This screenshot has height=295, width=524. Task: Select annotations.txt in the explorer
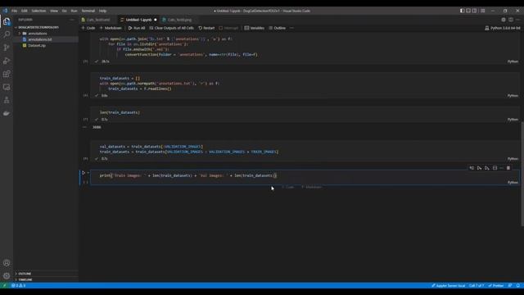pyautogui.click(x=40, y=39)
